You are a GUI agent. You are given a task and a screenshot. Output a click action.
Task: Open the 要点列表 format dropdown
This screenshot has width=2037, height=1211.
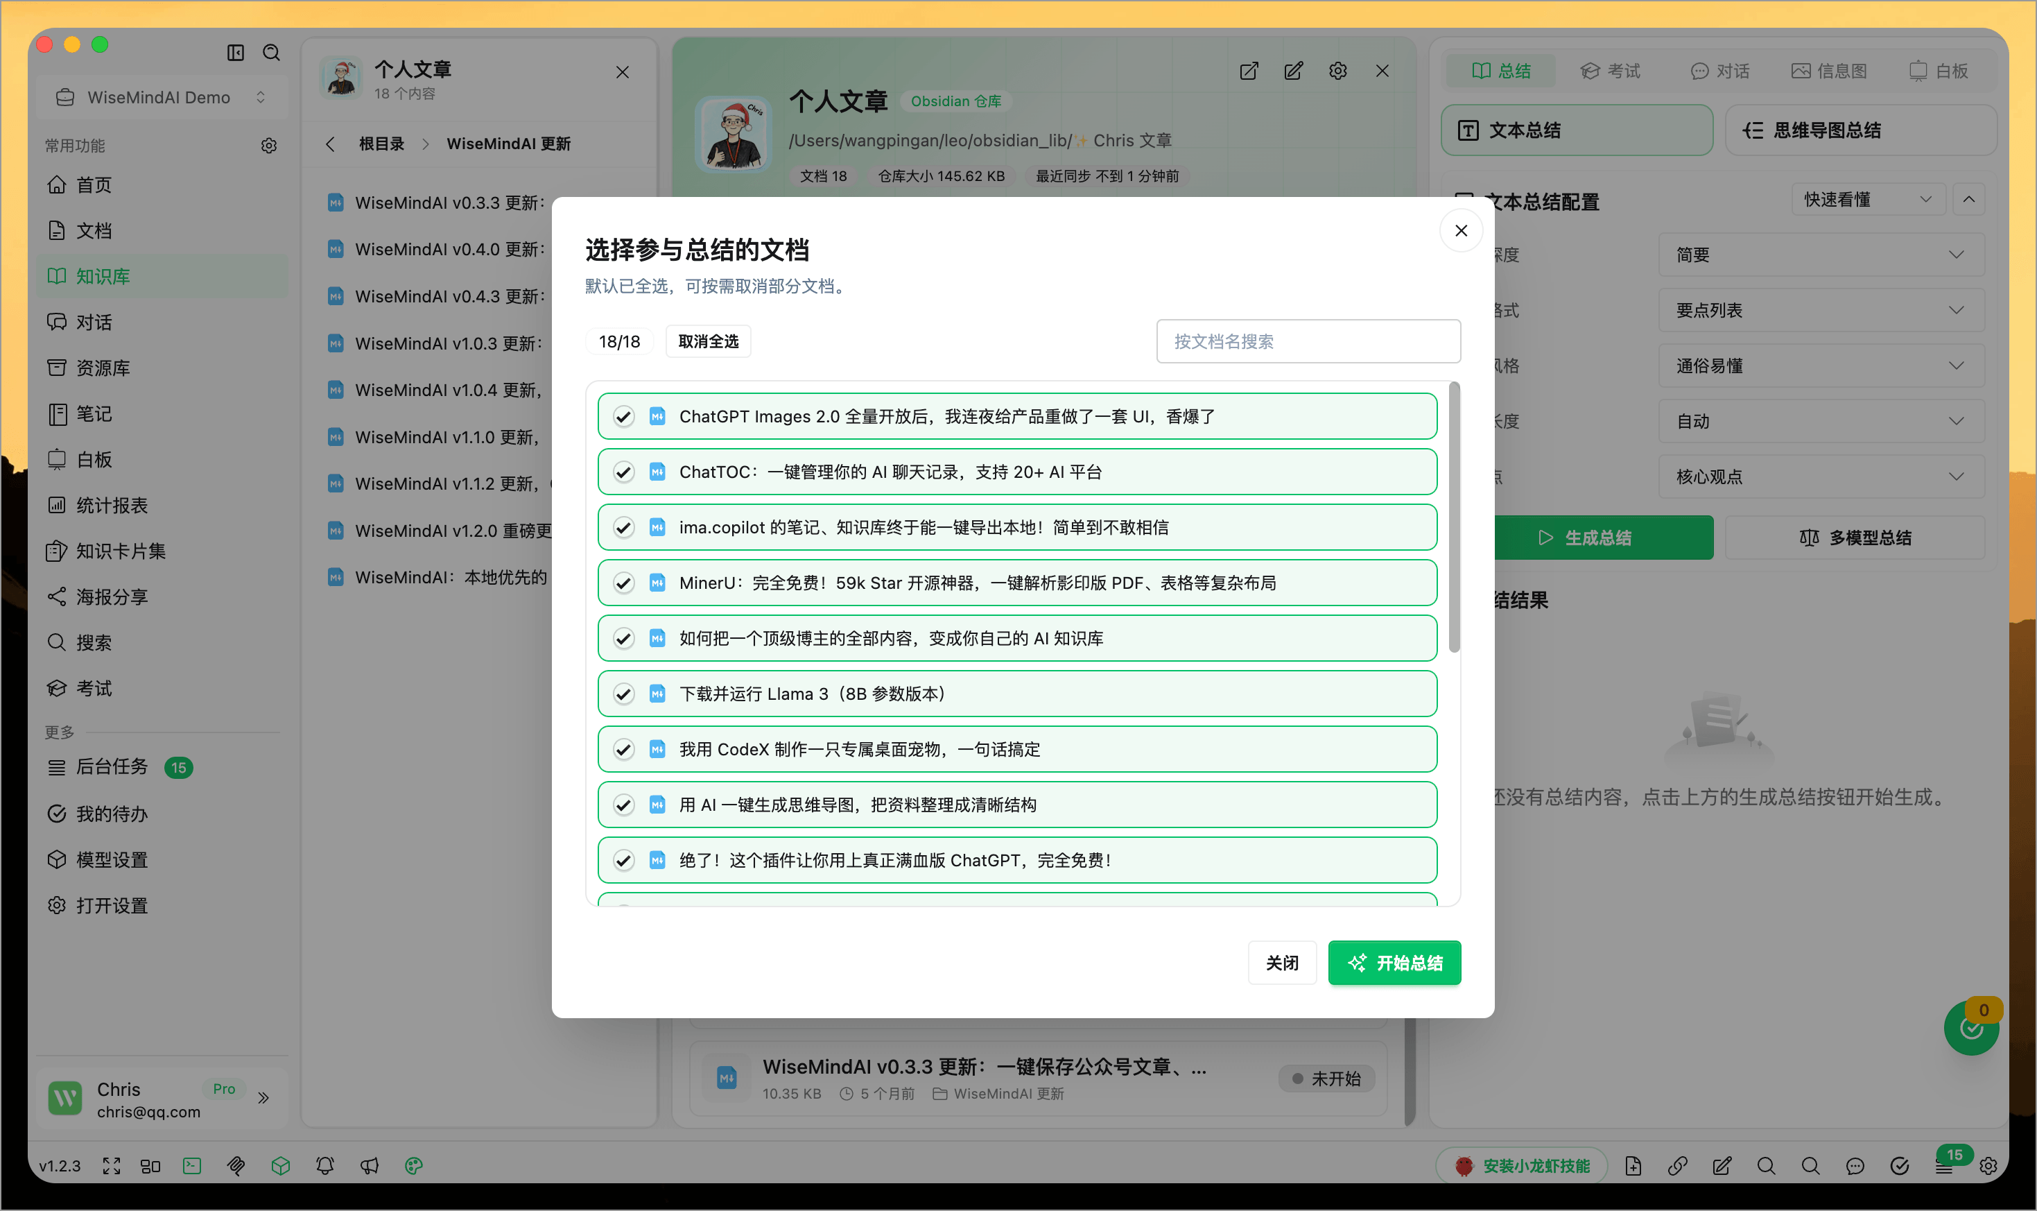(x=1821, y=310)
